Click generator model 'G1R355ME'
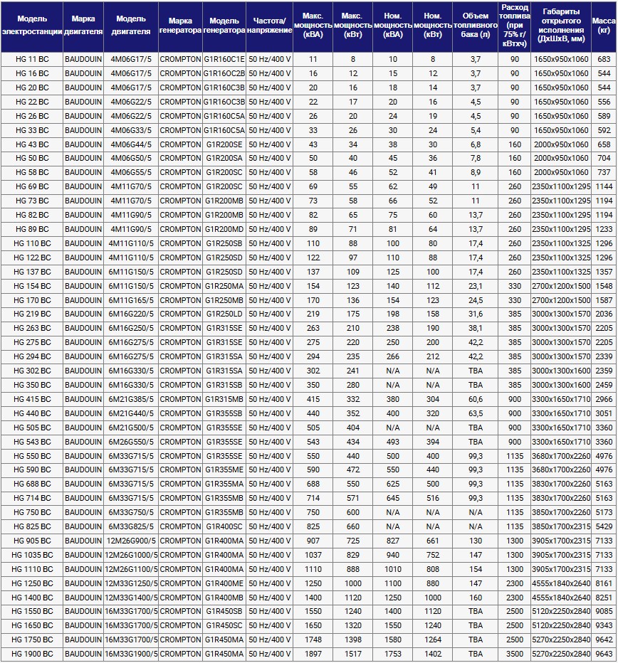The width and height of the screenshot is (618, 663). click(224, 470)
